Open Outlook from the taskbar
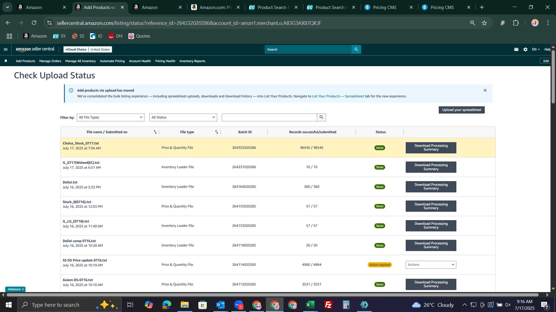This screenshot has width=556, height=312. 220,305
